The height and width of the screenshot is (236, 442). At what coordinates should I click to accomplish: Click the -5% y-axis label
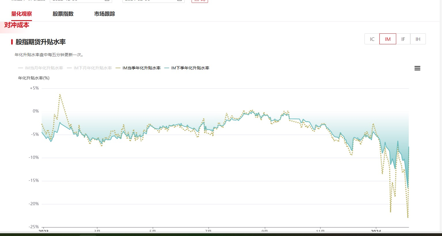tap(34, 134)
